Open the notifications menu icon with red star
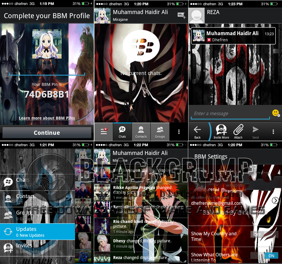The width and height of the screenshot is (282, 264). tap(104, 131)
